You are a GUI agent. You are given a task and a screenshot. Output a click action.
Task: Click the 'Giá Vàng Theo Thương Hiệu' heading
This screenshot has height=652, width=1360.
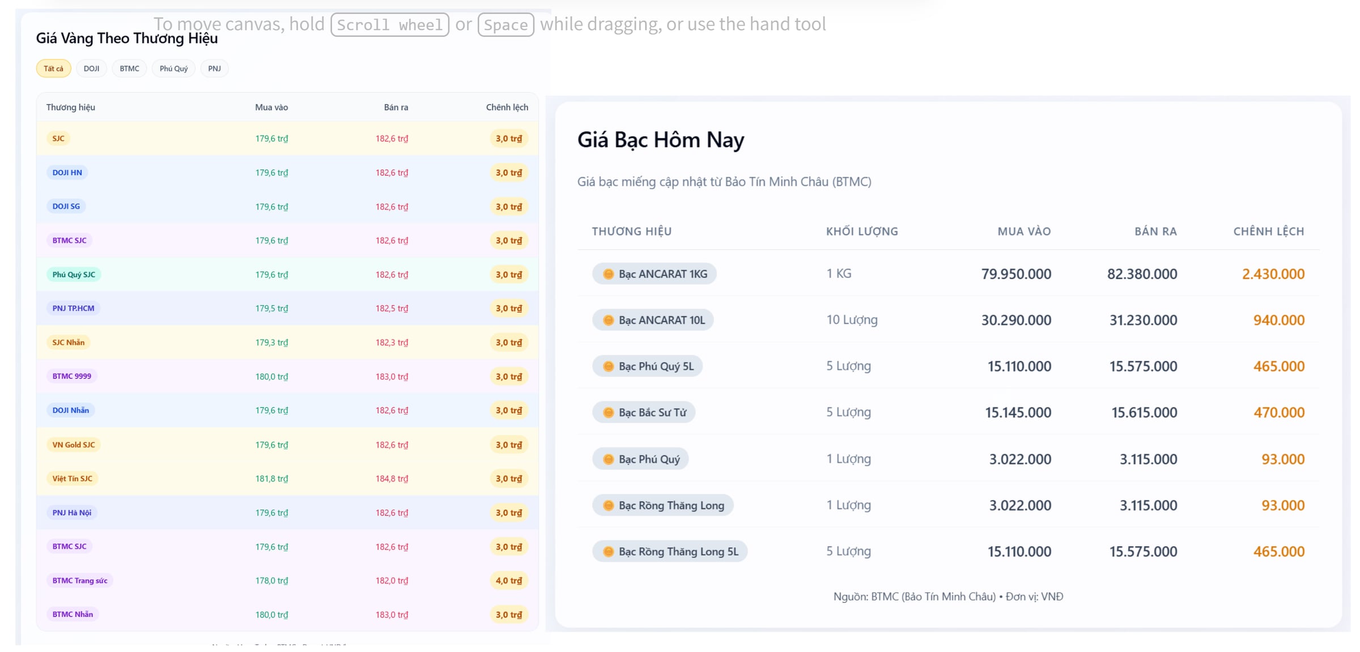tap(127, 38)
